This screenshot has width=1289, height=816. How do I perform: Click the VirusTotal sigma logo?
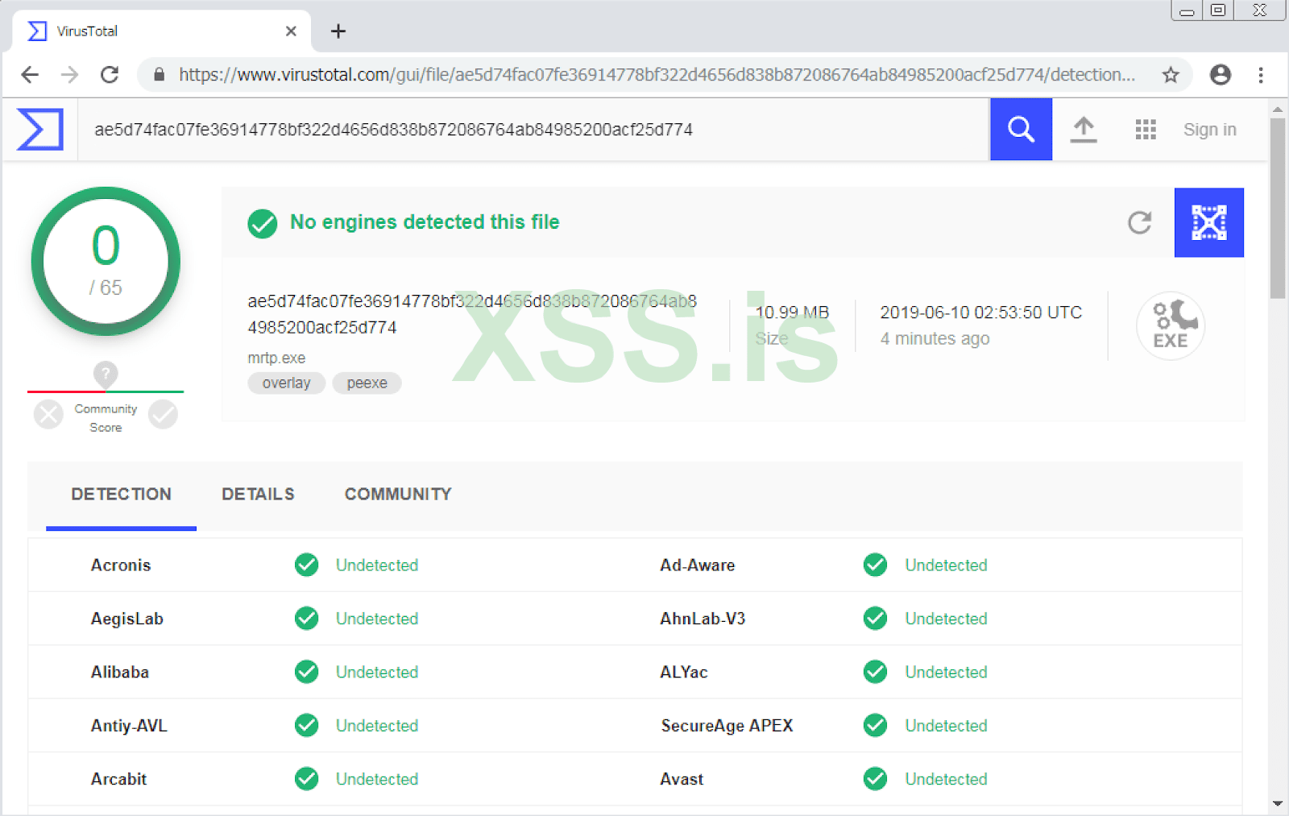(x=40, y=130)
